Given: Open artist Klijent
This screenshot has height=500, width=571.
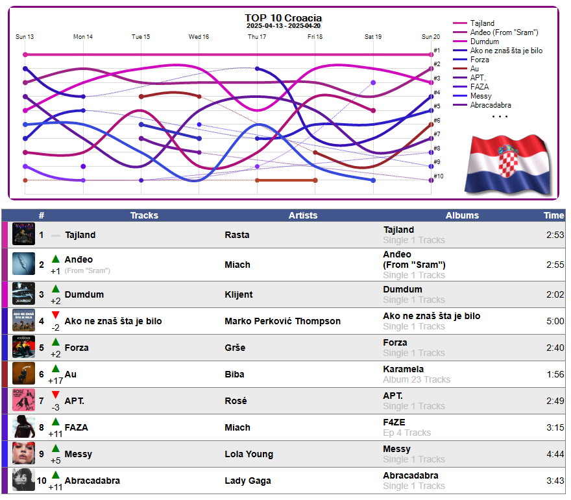Looking at the screenshot, I should click(x=239, y=295).
